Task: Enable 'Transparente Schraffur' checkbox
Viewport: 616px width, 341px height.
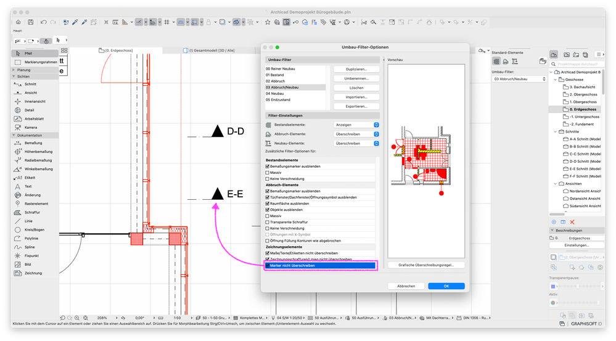Action: pos(268,222)
